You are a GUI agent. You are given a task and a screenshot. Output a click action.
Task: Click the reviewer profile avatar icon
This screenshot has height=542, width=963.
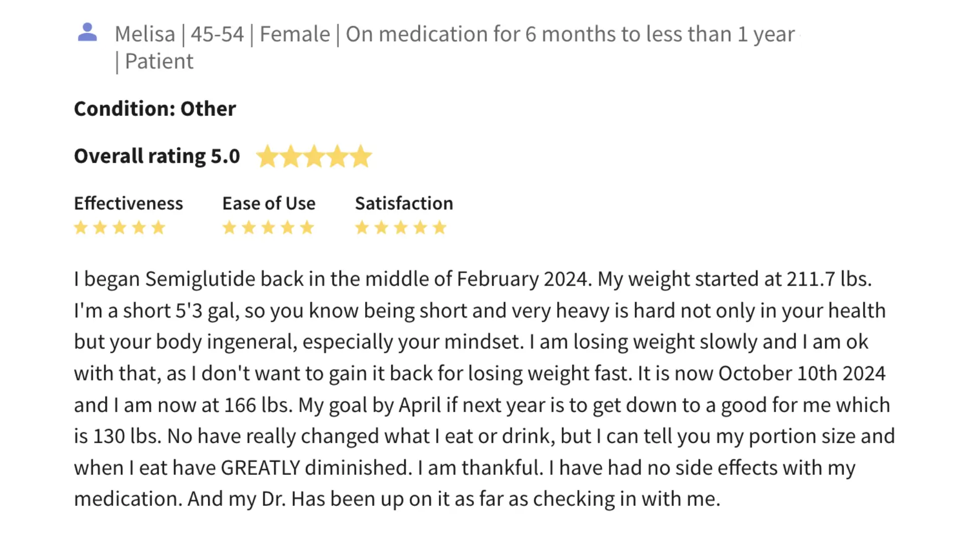pos(87,33)
